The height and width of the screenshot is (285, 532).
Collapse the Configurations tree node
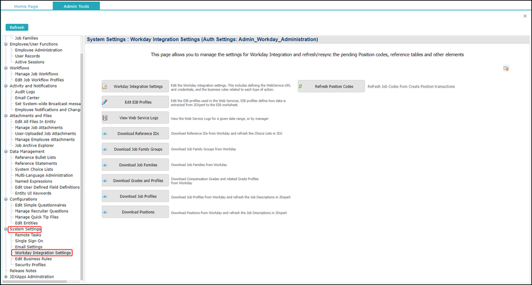(x=6, y=199)
